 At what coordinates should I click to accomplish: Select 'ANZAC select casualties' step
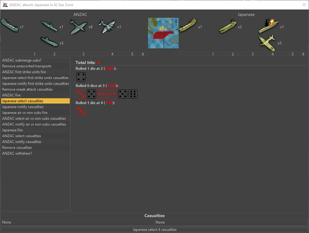coord(35,136)
